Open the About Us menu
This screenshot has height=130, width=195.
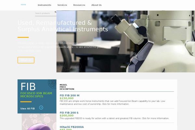(97, 5)
